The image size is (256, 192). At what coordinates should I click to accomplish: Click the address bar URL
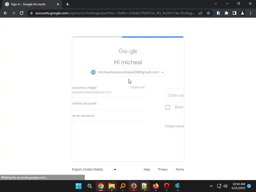[x=115, y=13]
